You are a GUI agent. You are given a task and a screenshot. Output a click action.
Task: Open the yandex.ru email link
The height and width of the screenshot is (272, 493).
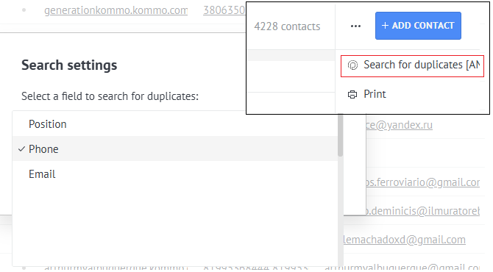click(x=400, y=125)
